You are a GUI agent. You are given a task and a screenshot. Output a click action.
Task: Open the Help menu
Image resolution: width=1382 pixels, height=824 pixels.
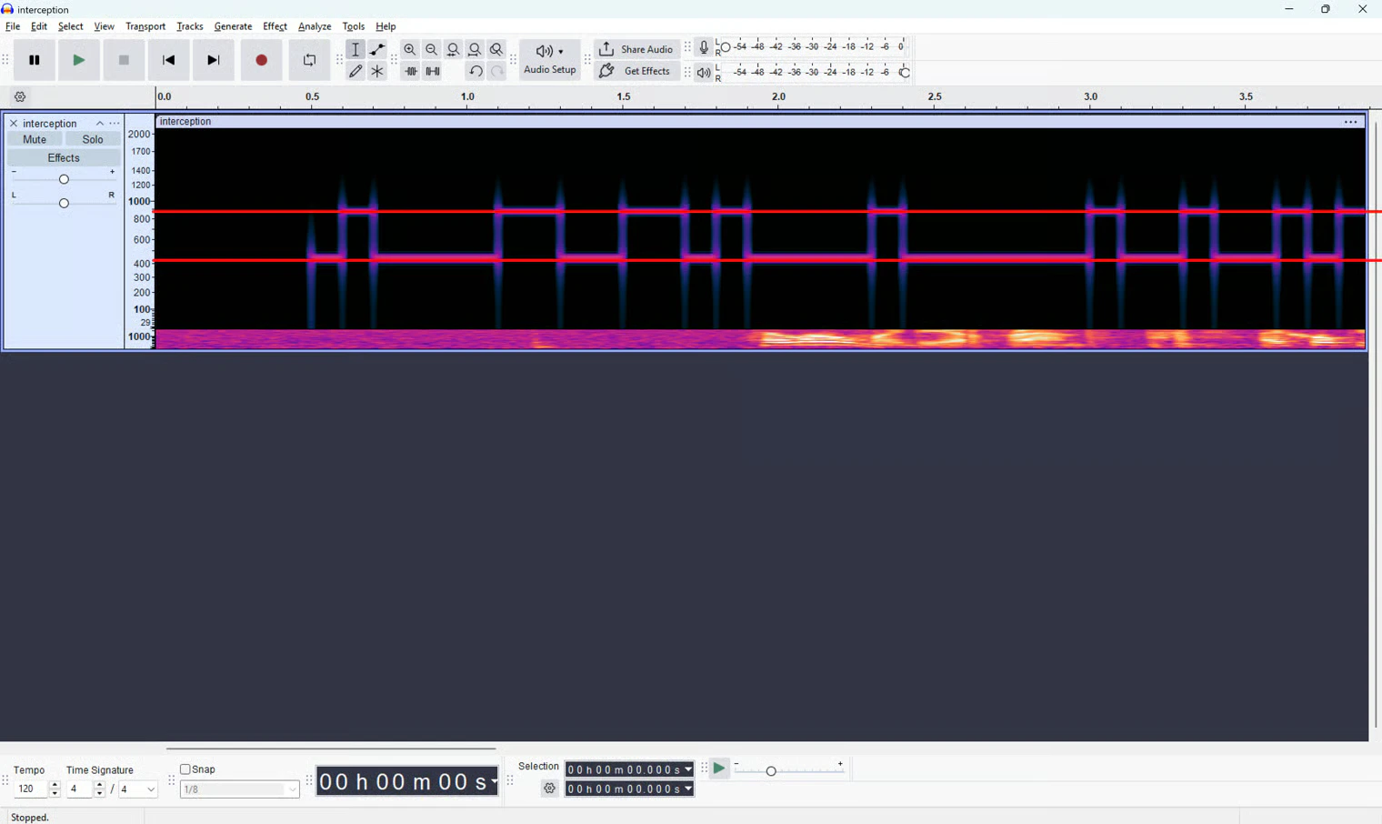[386, 27]
